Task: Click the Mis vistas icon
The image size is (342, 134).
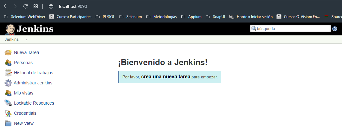Action: tap(8, 93)
